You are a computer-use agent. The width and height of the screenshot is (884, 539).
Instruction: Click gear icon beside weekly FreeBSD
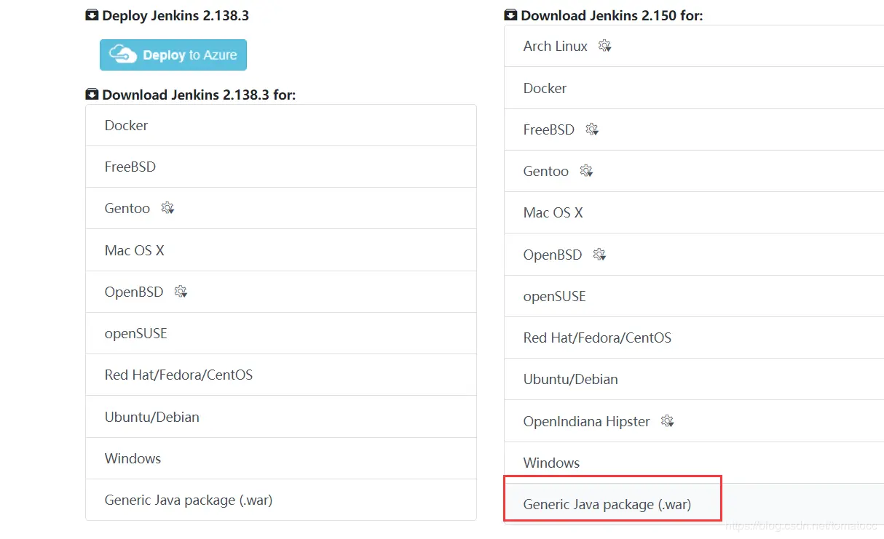(x=591, y=129)
